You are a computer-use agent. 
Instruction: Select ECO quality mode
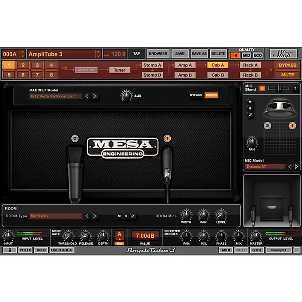coord(258,55)
